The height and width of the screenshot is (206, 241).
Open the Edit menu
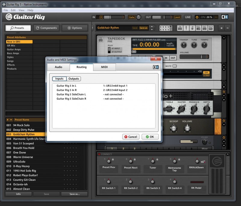click(13, 10)
